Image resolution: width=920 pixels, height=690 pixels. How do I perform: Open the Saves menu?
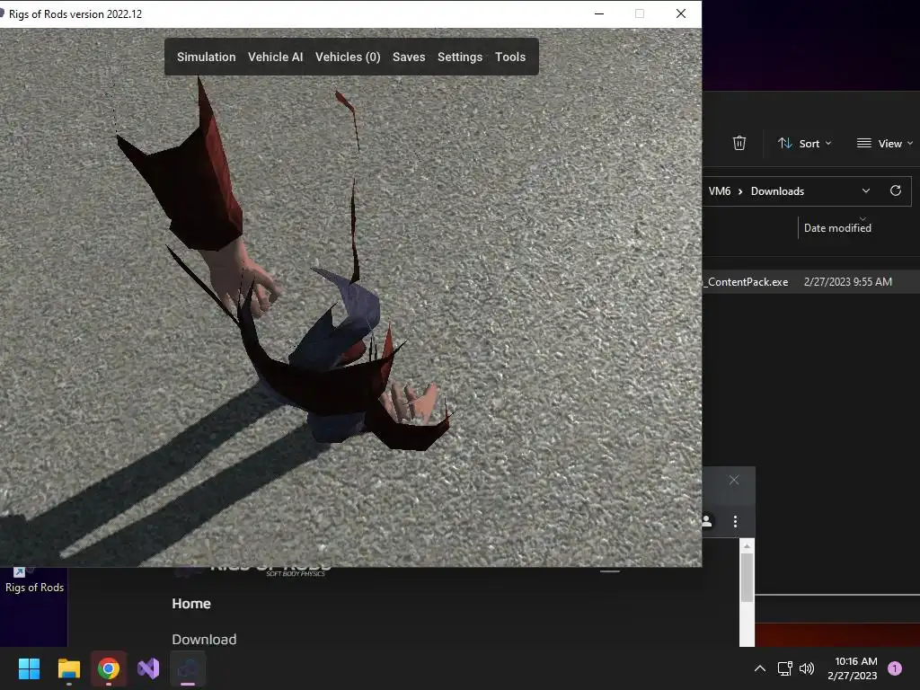409,57
